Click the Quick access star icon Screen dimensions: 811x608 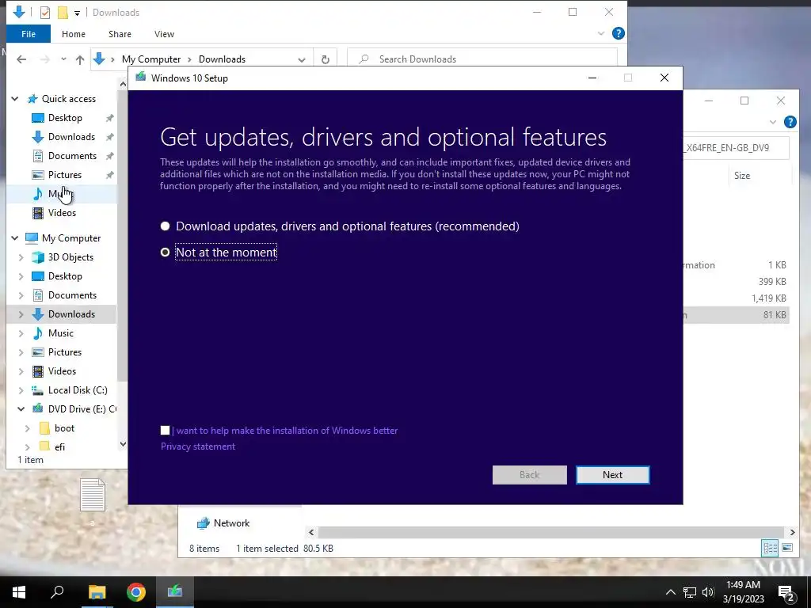tap(32, 99)
